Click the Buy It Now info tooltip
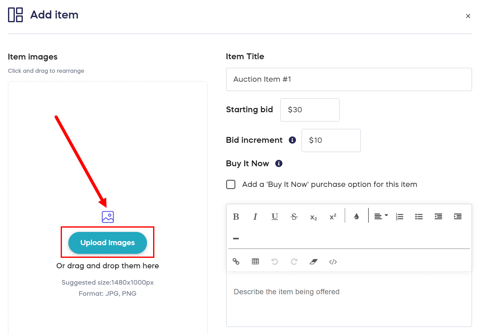Image resolution: width=480 pixels, height=334 pixels. pyautogui.click(x=279, y=163)
